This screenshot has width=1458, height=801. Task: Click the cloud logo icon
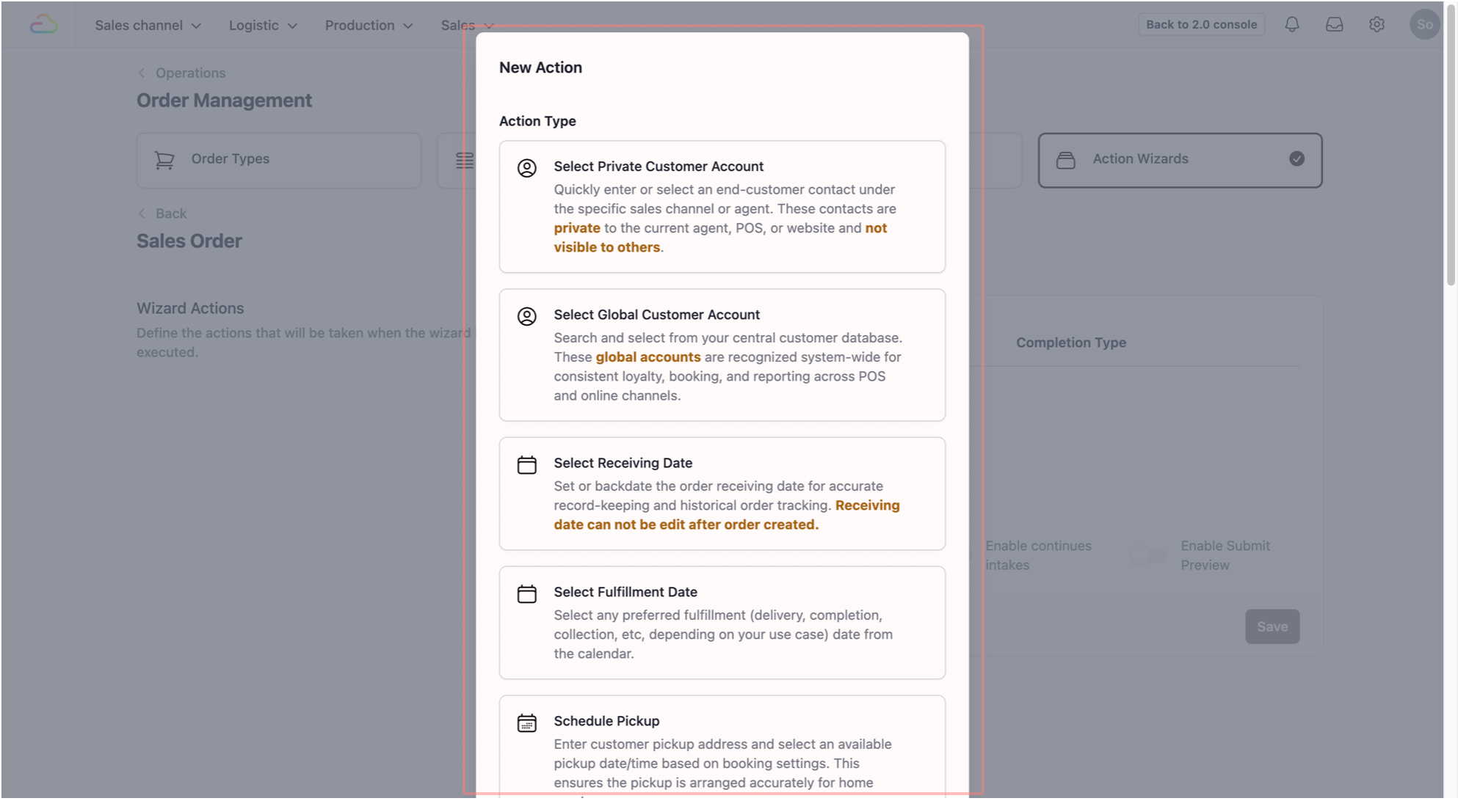(44, 25)
